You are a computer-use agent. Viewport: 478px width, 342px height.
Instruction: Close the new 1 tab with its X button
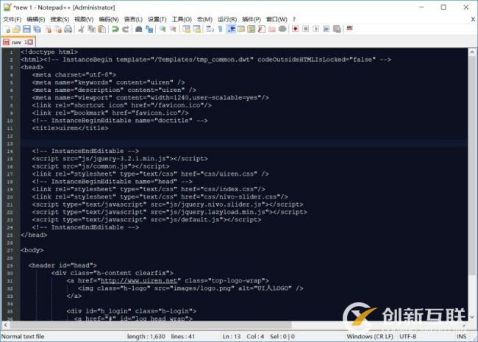[x=30, y=42]
